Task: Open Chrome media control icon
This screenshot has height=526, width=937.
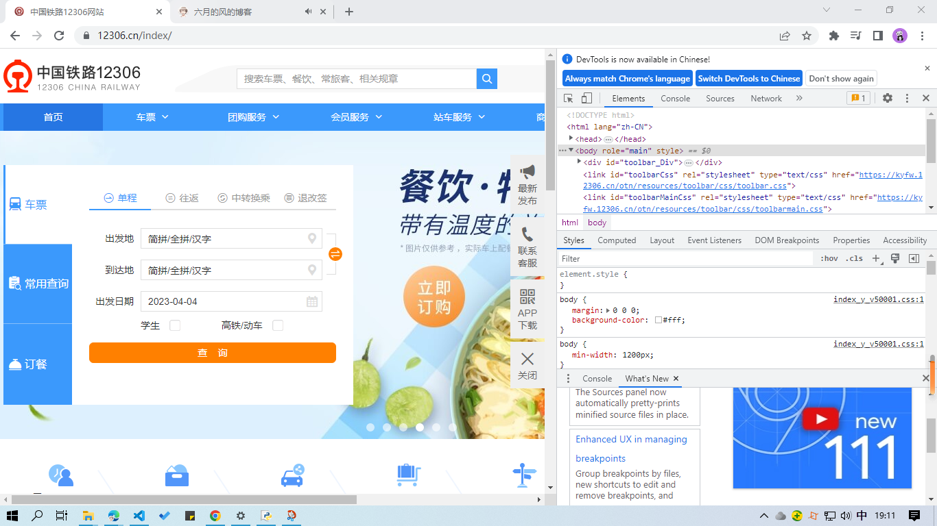Action: (855, 36)
